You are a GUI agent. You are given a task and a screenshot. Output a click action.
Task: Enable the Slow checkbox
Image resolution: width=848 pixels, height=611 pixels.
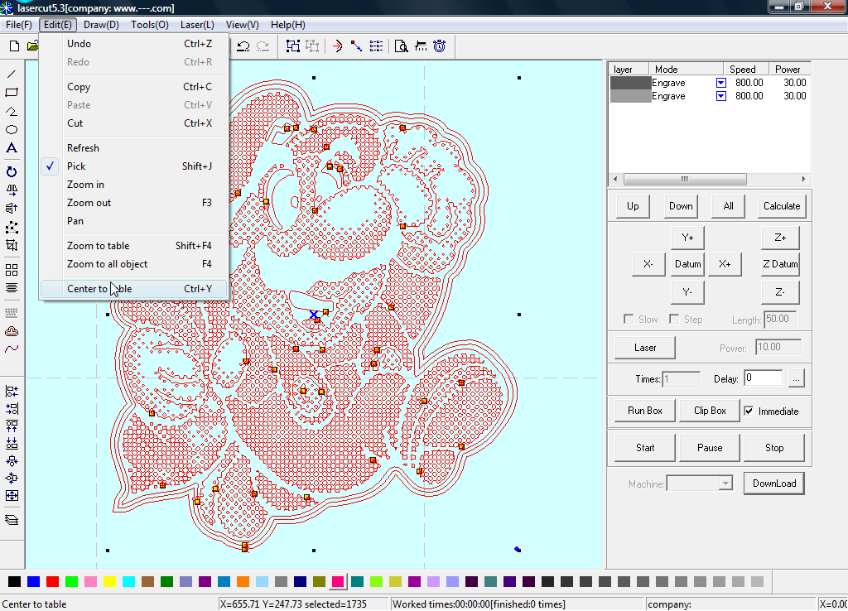tap(629, 319)
